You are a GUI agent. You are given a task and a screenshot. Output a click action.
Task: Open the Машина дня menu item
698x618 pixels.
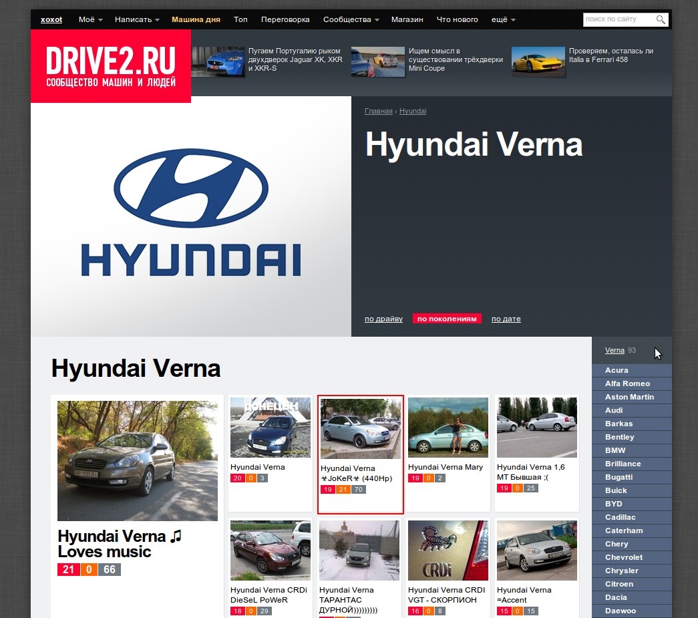196,19
